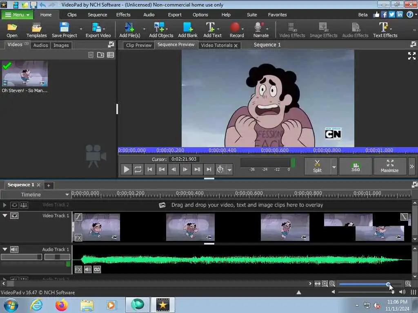Adjust the timeline zoom slider handle

click(388, 284)
